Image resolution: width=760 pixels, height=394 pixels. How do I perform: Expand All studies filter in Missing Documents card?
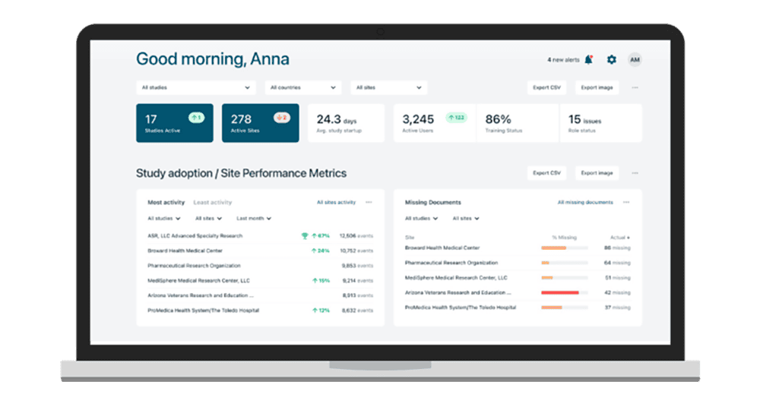coord(421,219)
